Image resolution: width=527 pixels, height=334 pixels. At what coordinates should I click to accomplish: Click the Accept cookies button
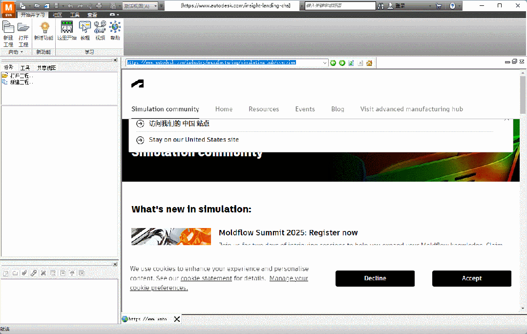click(x=471, y=278)
